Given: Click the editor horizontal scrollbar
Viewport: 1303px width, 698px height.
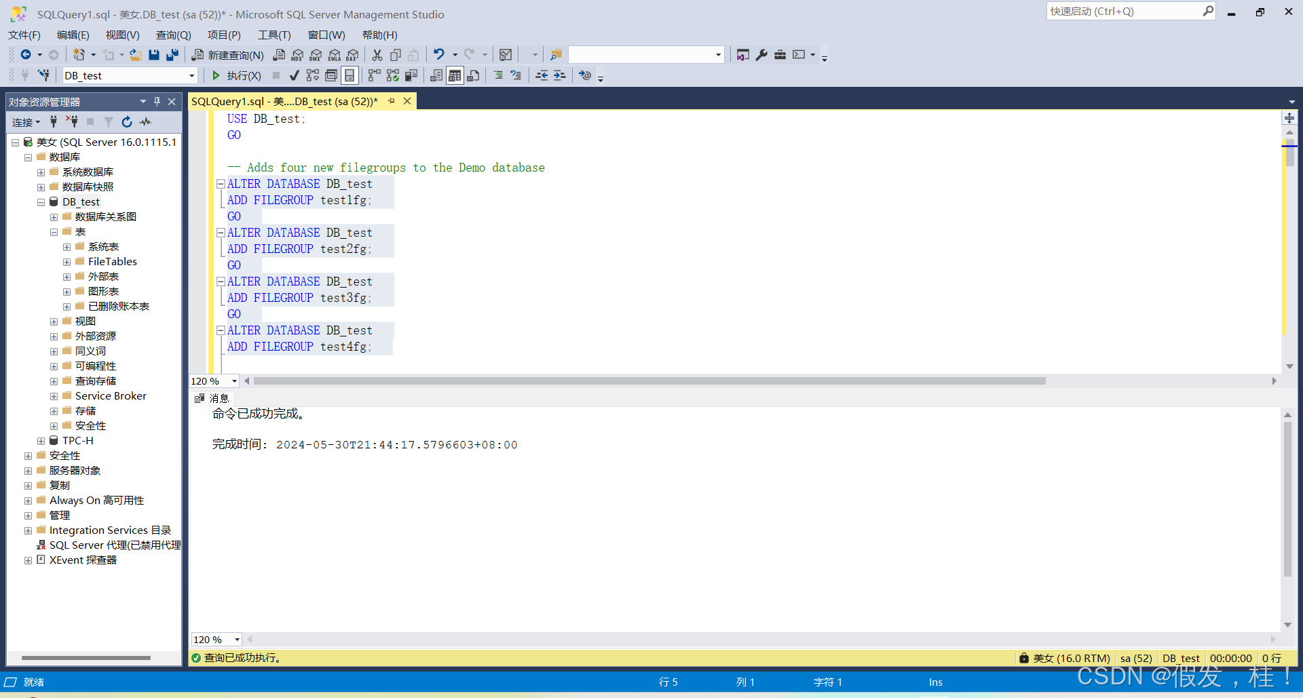Looking at the screenshot, I should [649, 381].
